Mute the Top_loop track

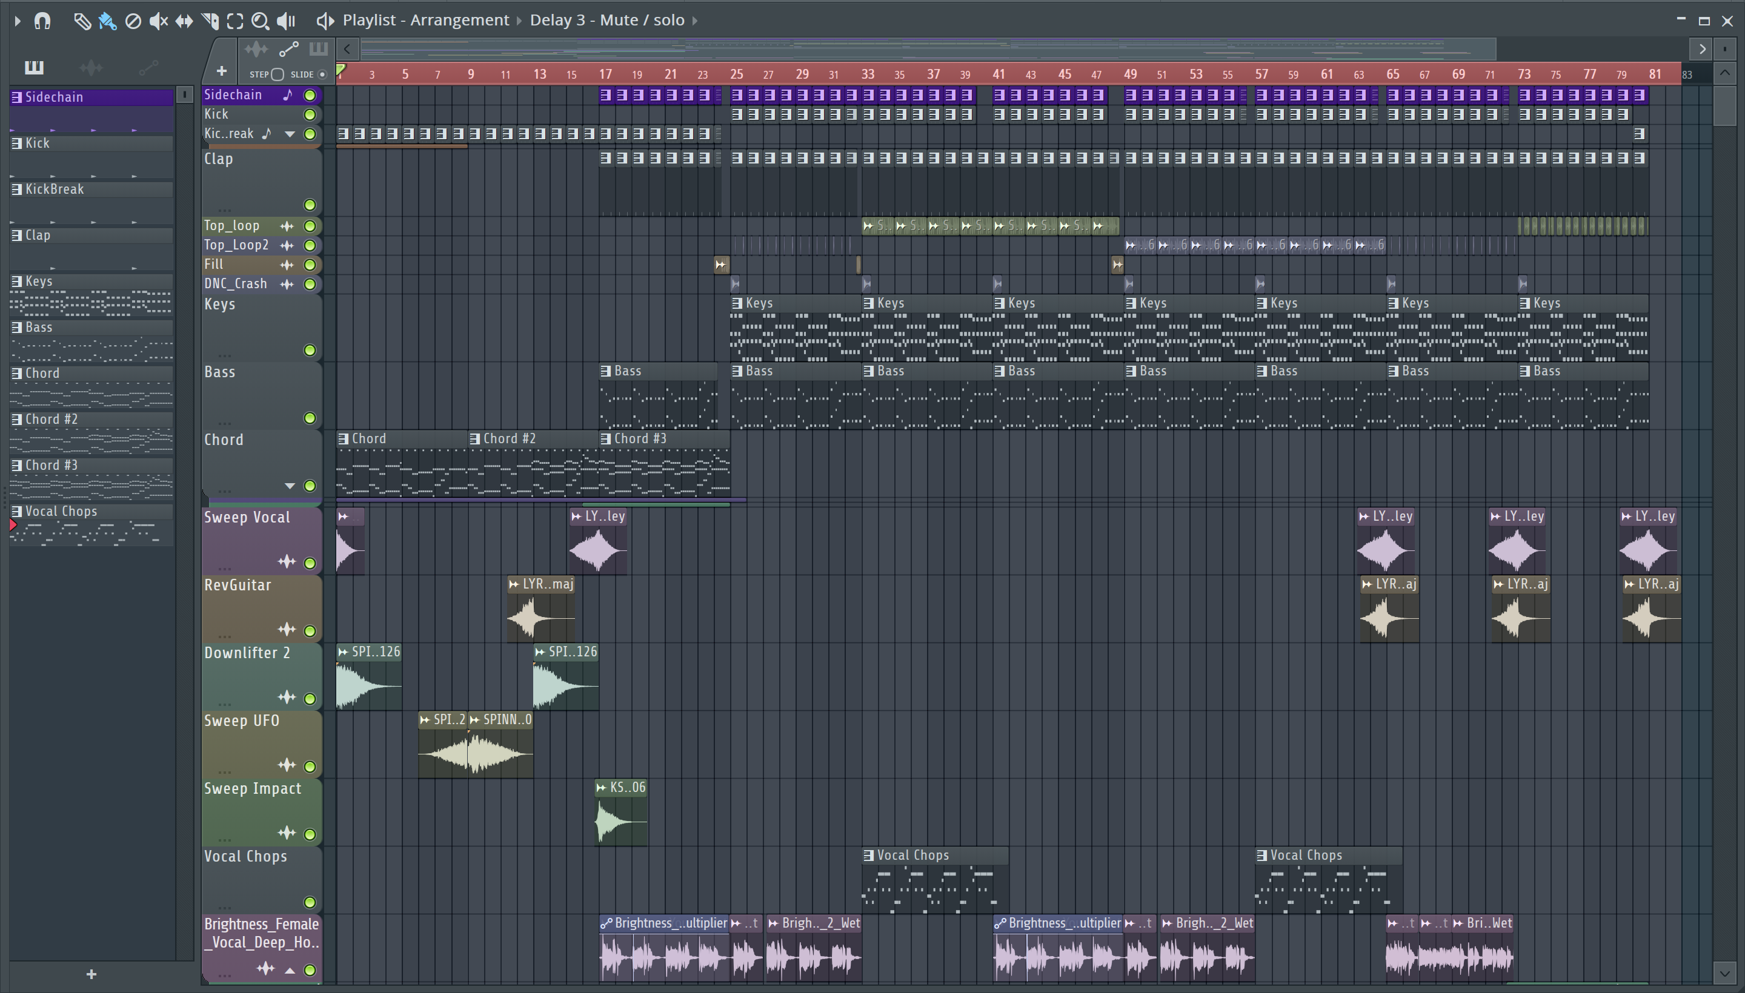[310, 226]
